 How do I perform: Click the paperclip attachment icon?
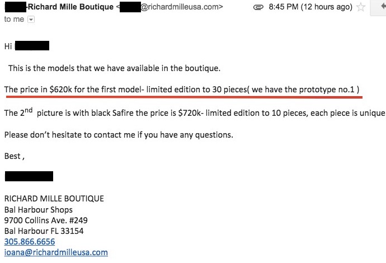tap(258, 7)
